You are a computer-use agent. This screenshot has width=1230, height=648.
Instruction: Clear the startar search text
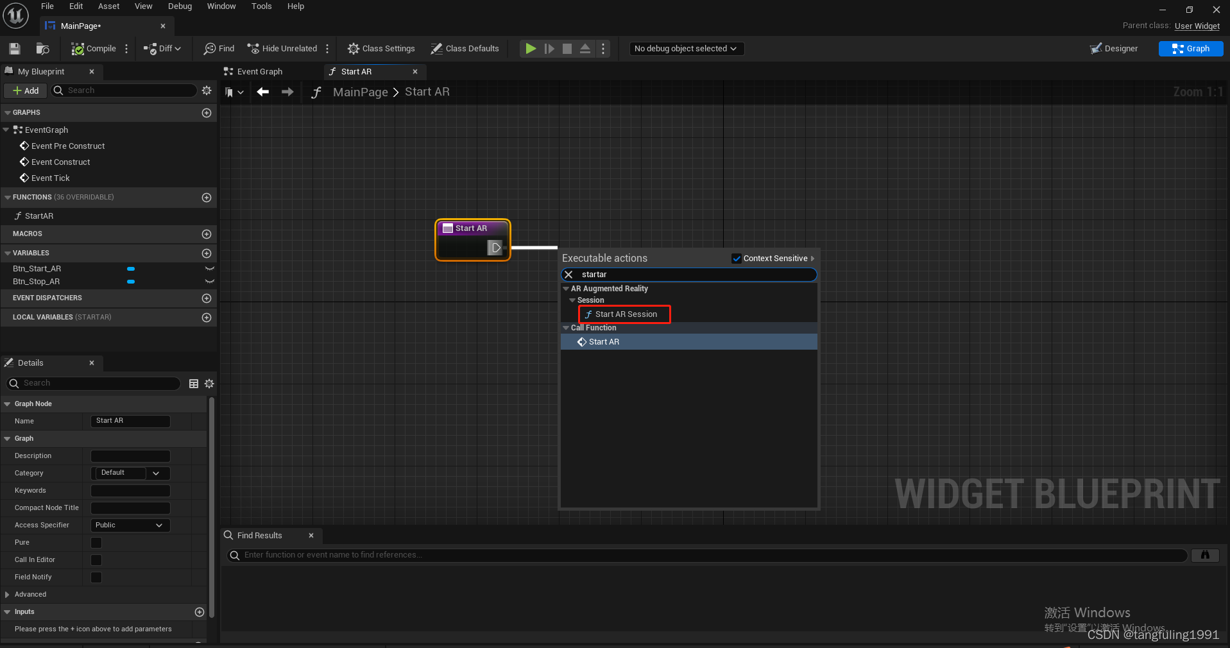coord(568,275)
